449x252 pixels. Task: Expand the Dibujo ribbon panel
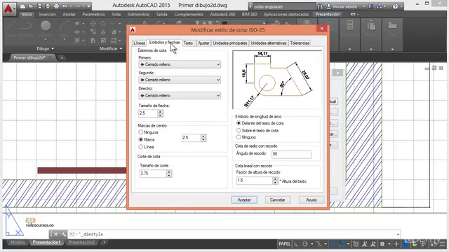click(x=45, y=49)
